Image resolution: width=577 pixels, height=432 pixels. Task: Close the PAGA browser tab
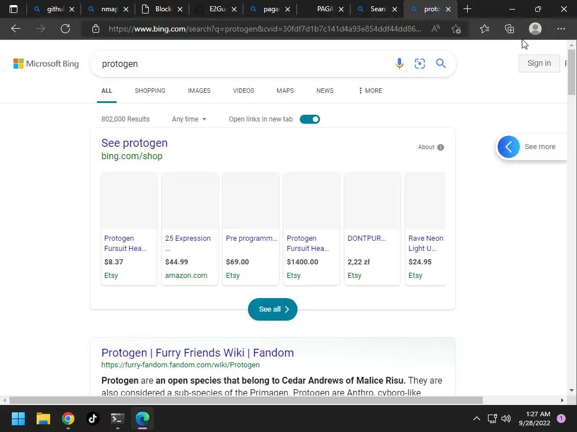(x=341, y=9)
